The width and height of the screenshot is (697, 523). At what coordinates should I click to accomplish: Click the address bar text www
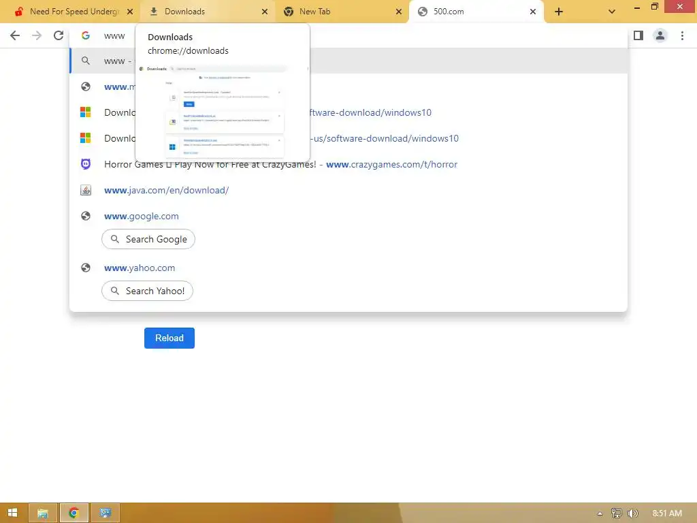(114, 36)
